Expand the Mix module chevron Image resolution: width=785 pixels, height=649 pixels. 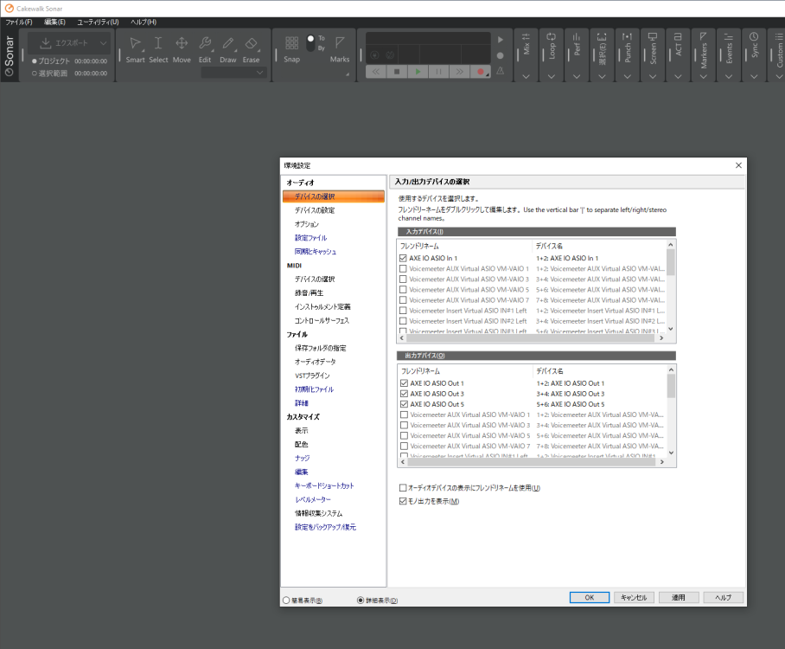tap(527, 77)
